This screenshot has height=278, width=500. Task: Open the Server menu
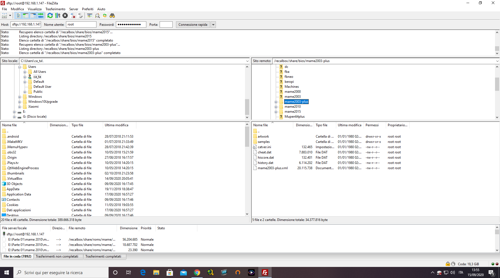coord(74,9)
